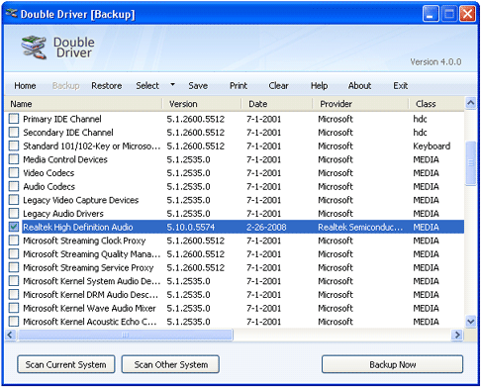Select the Microsoft Streaming Clock Proxy name
Image resolution: width=481 pixels, height=388 pixels.
click(x=84, y=241)
